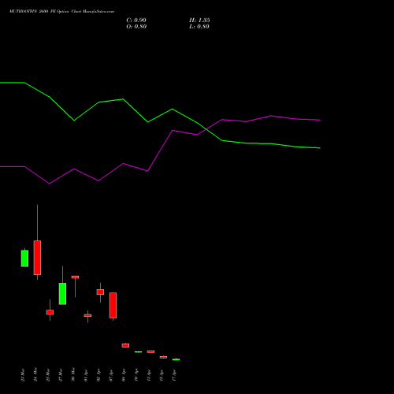The width and height of the screenshot is (394, 394).
Task: Click the open value O: 0.80
Action: 136,27
